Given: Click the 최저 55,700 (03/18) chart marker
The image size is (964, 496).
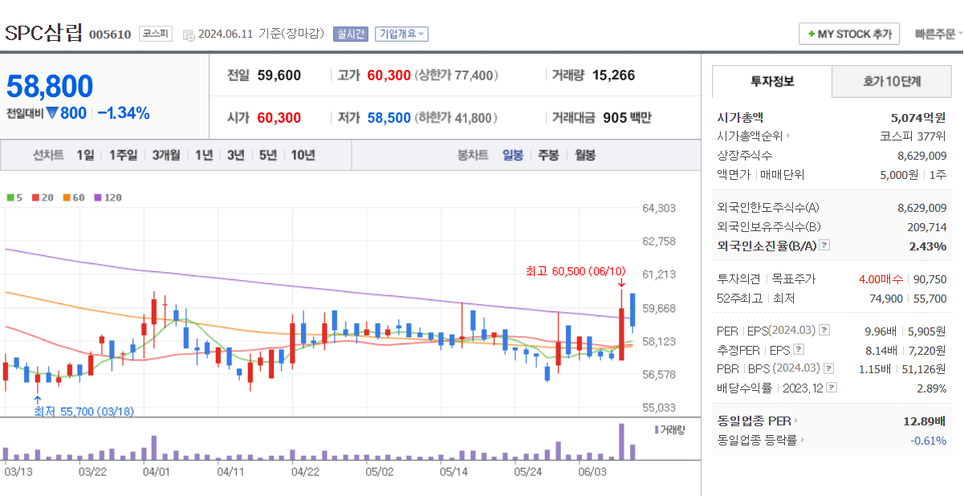Looking at the screenshot, I should [x=83, y=411].
